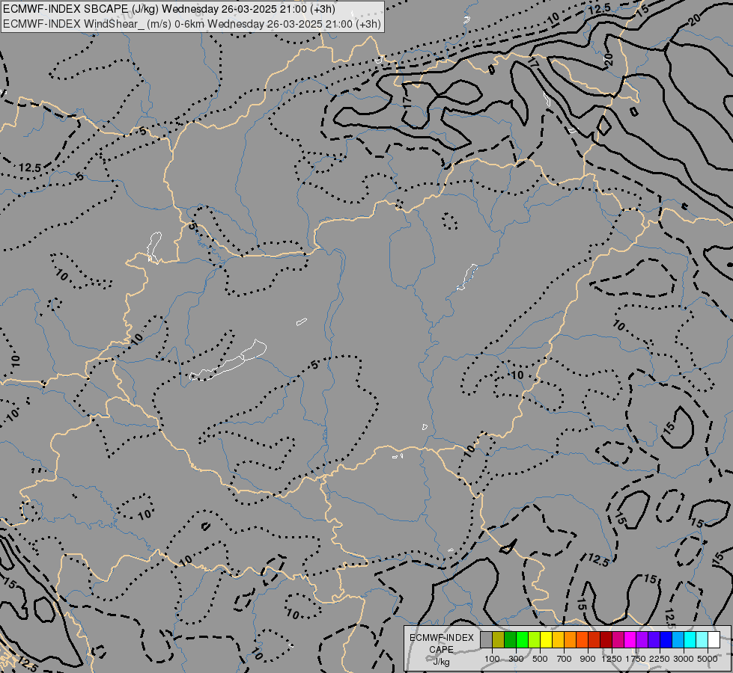Pick the bright magenta legend swatch
The width and height of the screenshot is (733, 673).
[630, 640]
